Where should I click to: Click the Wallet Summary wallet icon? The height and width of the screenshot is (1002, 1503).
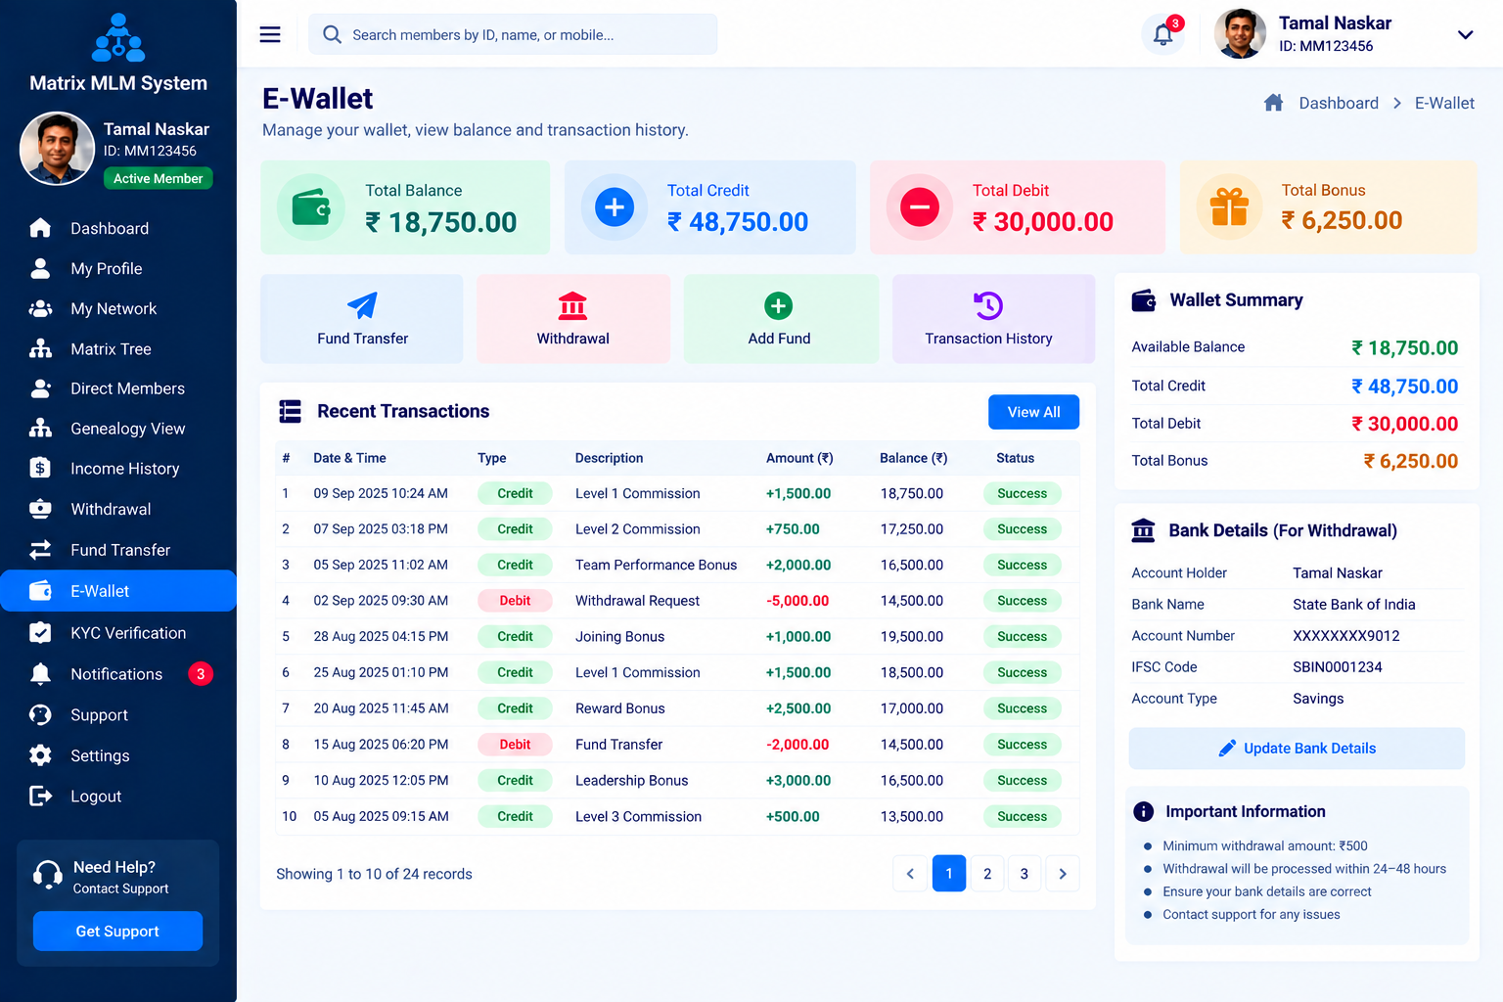1144,300
